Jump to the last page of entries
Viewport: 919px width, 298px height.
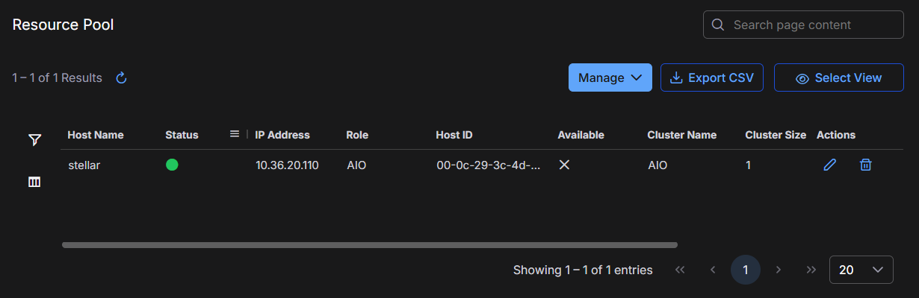coord(811,270)
